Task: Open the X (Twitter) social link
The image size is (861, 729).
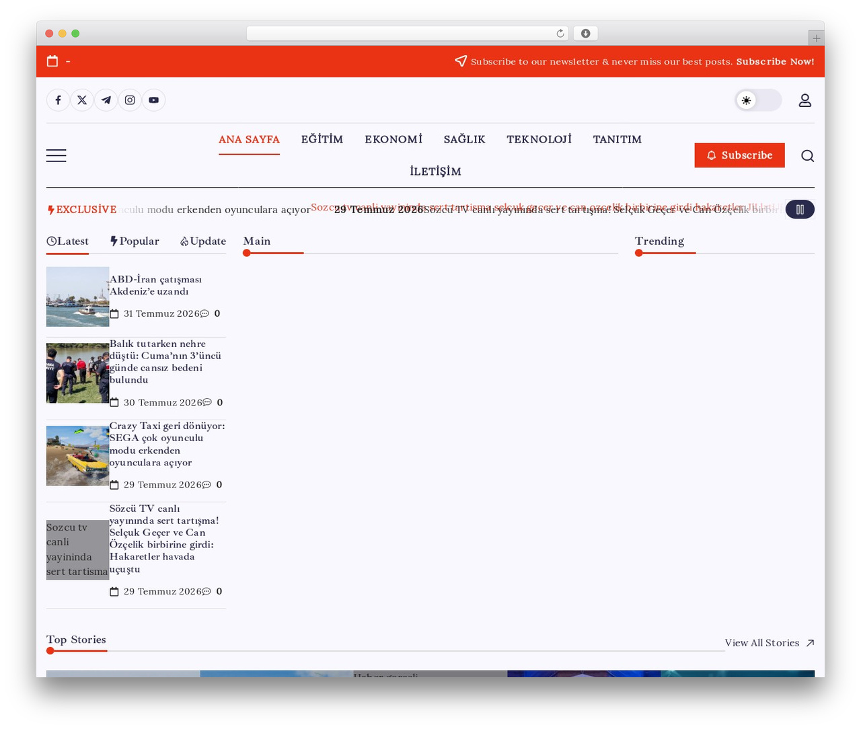Action: click(82, 100)
